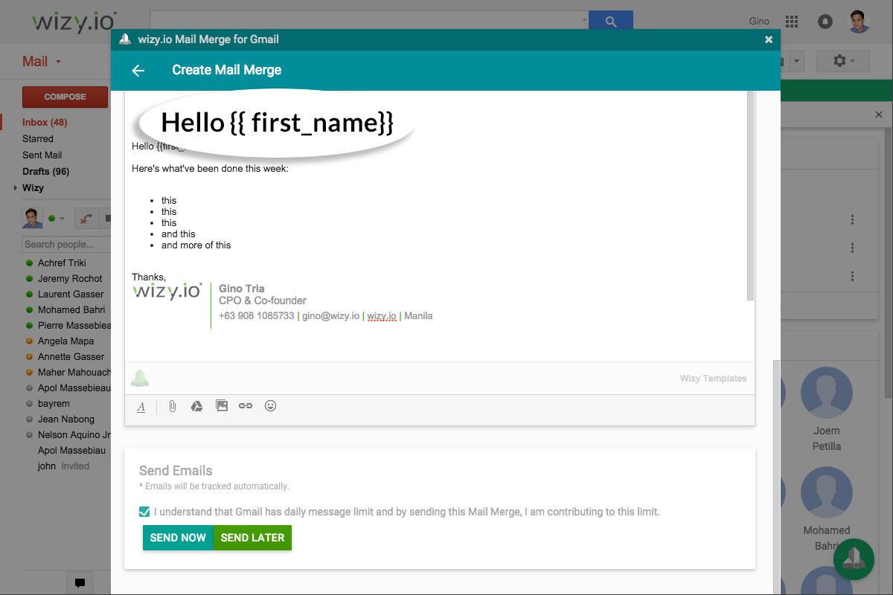
Task: Open chat with Laurent Gasser
Action: click(x=71, y=295)
